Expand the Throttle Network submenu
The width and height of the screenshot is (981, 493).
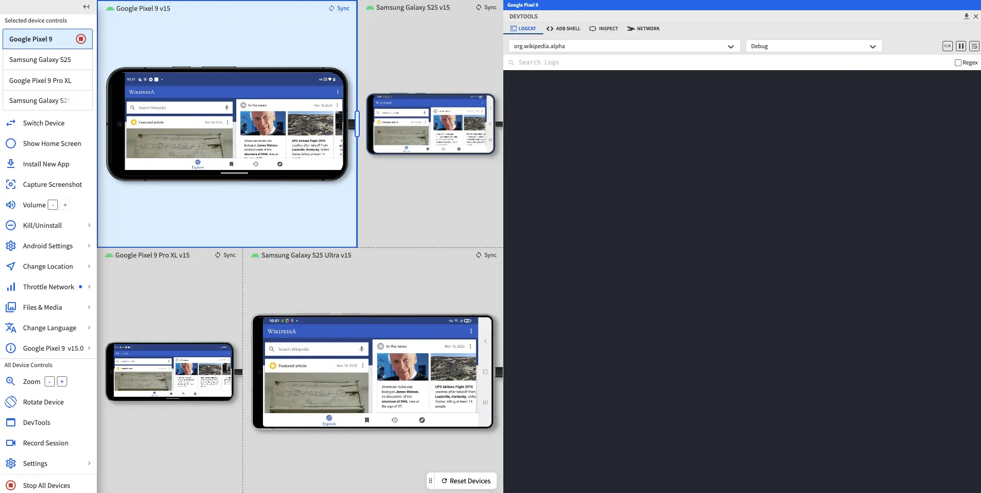89,287
